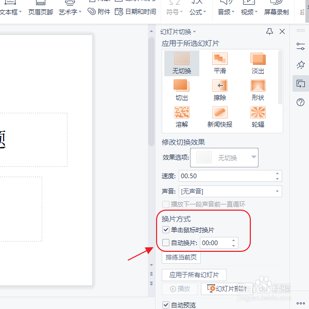Choose the 淡出 transition effect

(258, 63)
